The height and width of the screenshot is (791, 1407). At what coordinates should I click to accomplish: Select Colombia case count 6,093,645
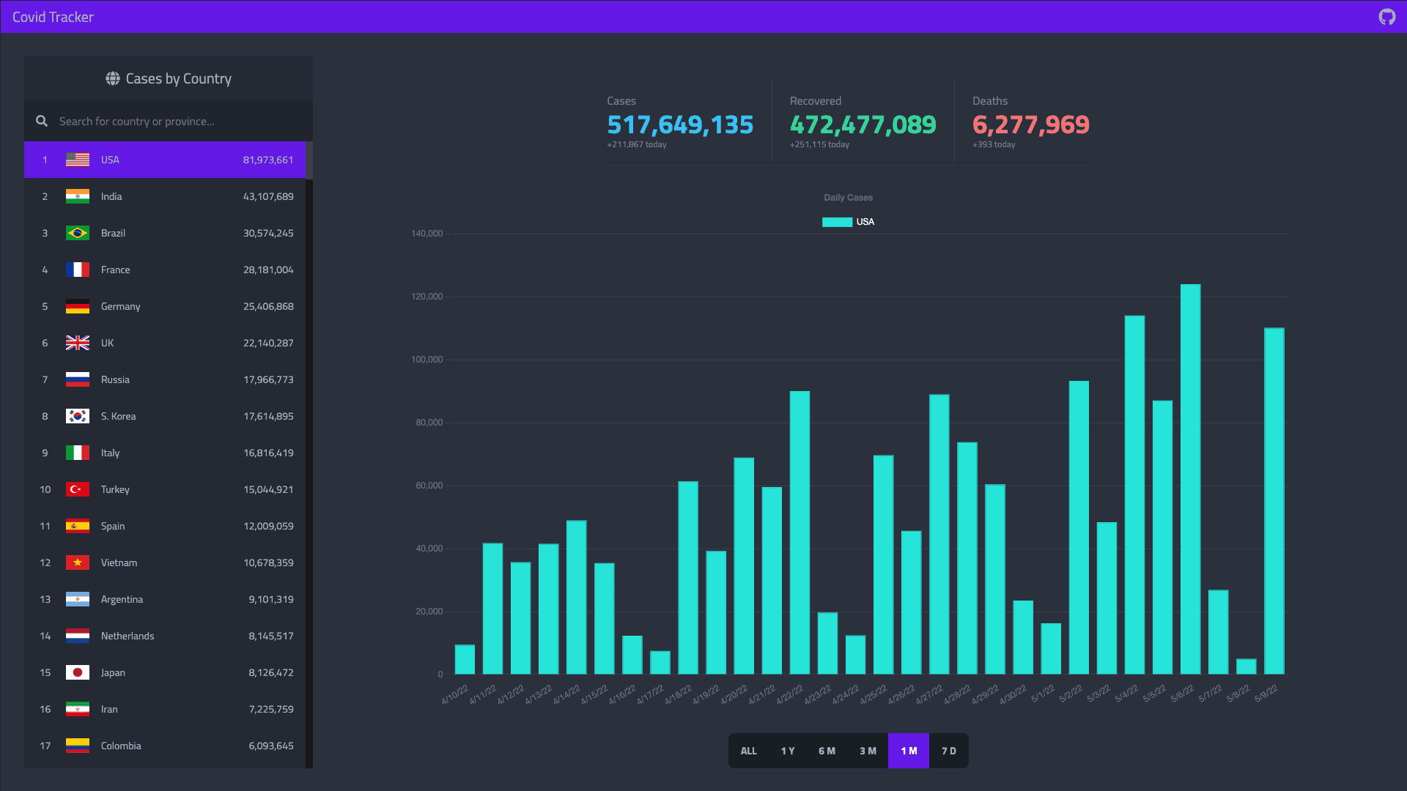tap(271, 746)
